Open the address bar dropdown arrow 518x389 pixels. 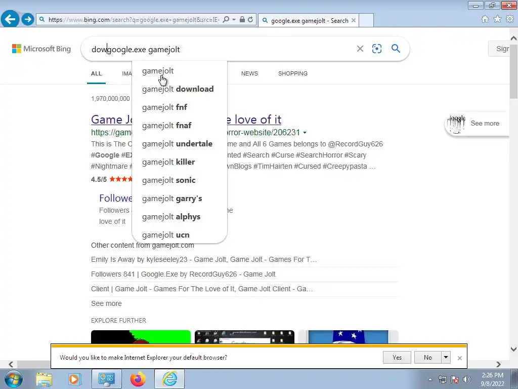point(234,20)
